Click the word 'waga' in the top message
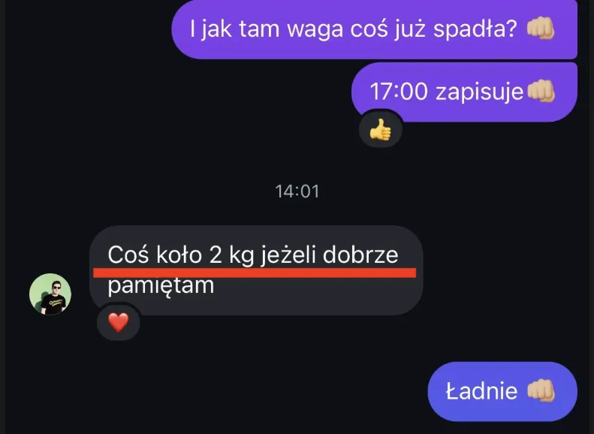594x434 pixels. (315, 29)
